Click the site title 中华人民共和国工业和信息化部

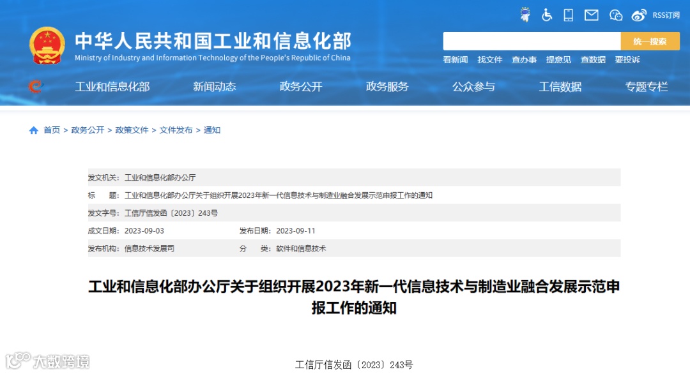coord(213,41)
